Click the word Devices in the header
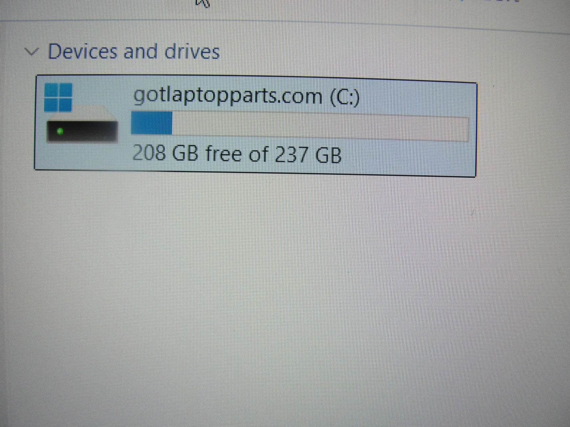The width and height of the screenshot is (570, 427). [x=82, y=51]
